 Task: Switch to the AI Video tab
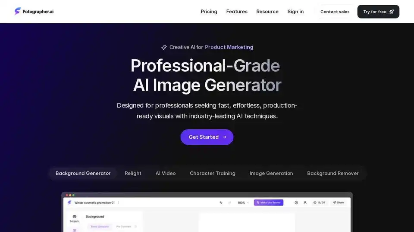pyautogui.click(x=166, y=173)
